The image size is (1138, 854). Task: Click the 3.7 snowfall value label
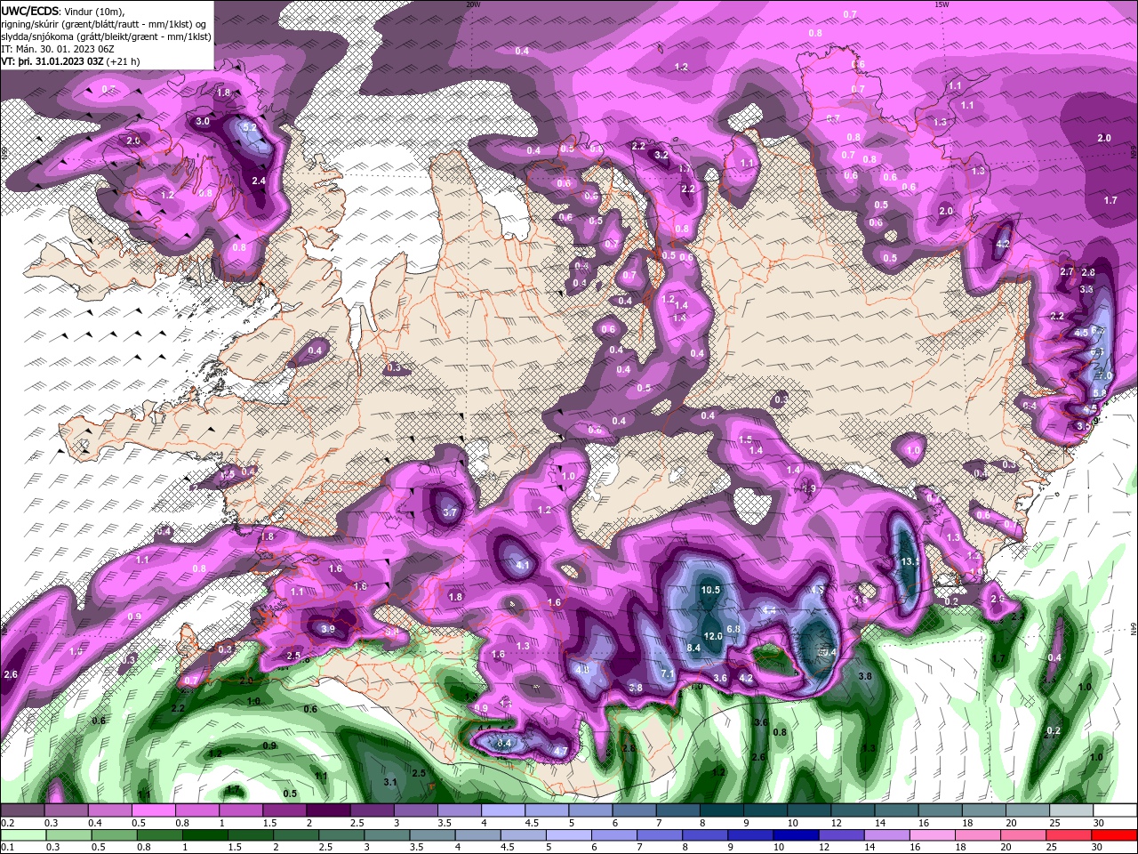coord(450,512)
